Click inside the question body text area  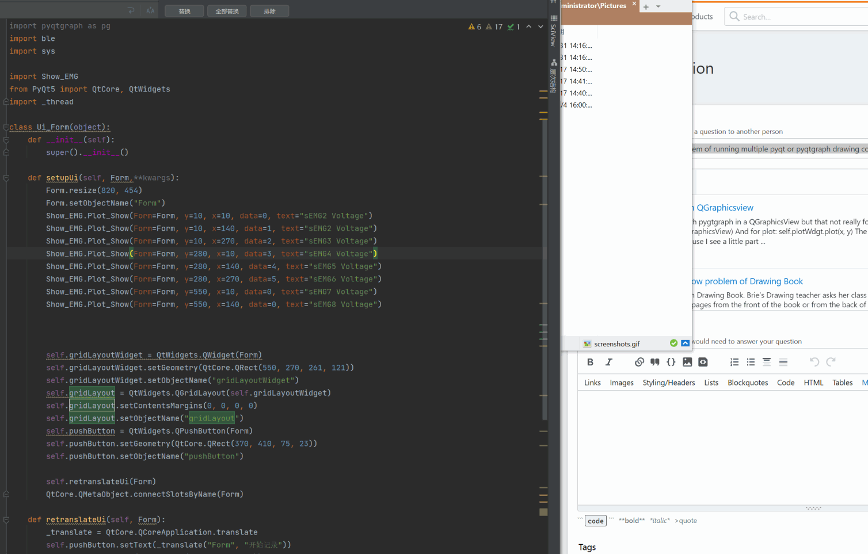click(723, 449)
